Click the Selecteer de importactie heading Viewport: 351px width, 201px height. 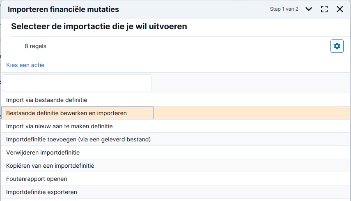(x=99, y=26)
